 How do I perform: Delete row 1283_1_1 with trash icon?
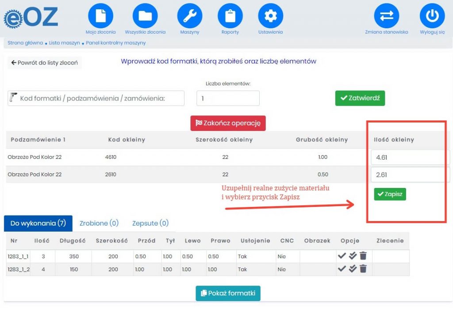point(363,256)
